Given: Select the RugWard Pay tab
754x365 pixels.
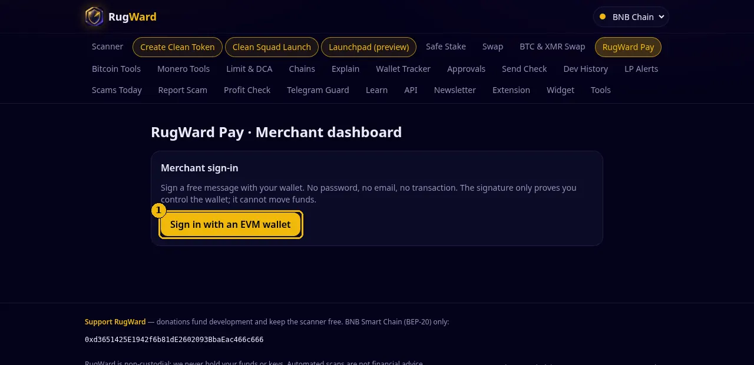Looking at the screenshot, I should (628, 47).
